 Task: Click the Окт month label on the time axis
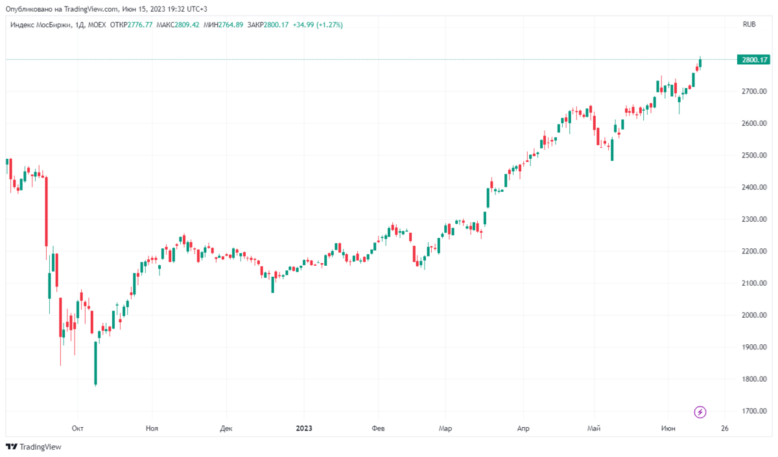(x=78, y=428)
